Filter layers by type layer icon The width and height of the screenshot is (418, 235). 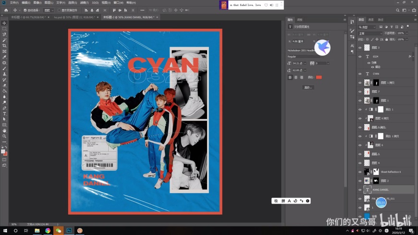[x=392, y=27]
